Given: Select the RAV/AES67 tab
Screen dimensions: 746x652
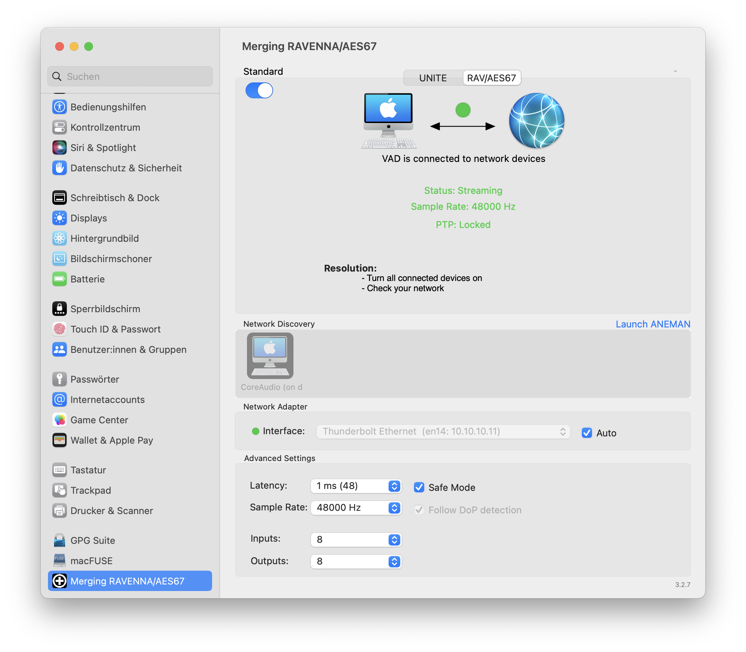Looking at the screenshot, I should click(x=492, y=78).
